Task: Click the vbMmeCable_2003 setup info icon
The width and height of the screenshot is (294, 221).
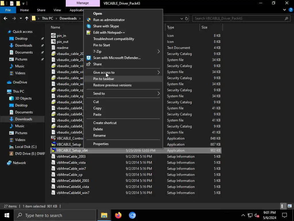Action: (x=53, y=156)
